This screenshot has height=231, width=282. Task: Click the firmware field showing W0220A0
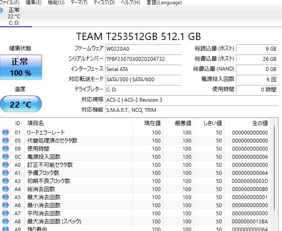click(143, 49)
